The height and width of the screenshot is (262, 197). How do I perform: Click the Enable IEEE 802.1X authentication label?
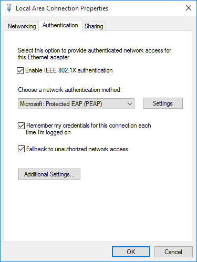[x=69, y=70]
